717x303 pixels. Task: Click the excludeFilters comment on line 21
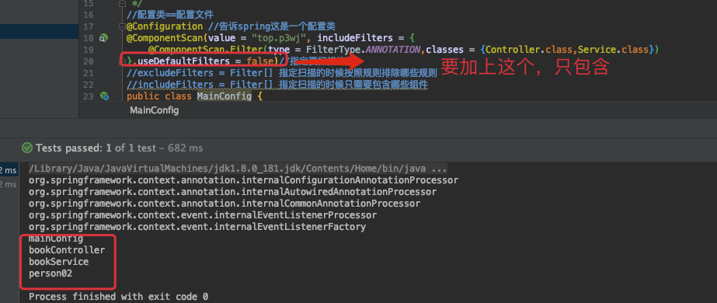click(282, 73)
